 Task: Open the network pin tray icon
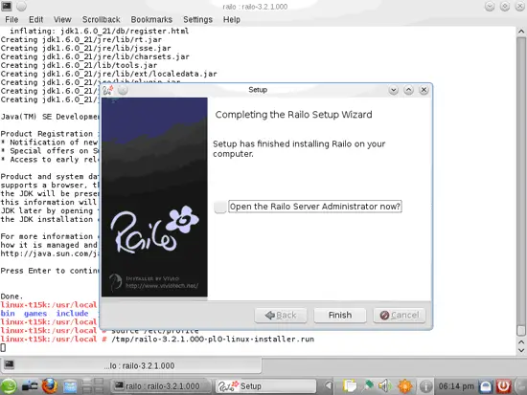(368, 386)
